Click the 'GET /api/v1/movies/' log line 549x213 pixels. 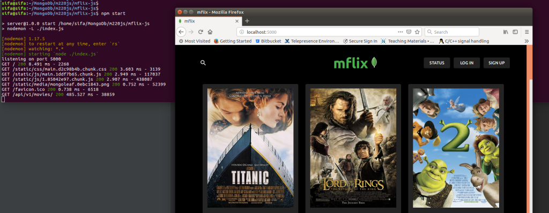tap(58, 94)
